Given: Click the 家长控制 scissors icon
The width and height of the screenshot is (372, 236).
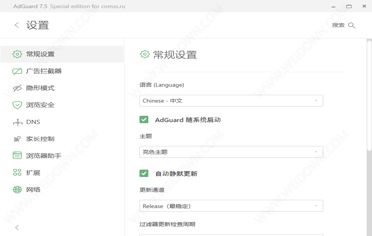Looking at the screenshot, I should tap(17, 139).
